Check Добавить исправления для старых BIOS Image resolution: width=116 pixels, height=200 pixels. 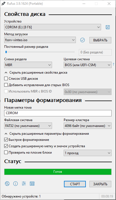click(6, 85)
